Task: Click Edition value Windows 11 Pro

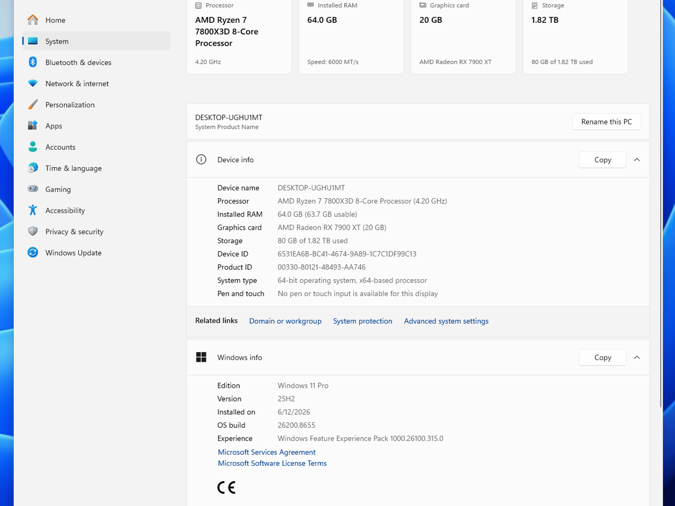Action: click(303, 385)
